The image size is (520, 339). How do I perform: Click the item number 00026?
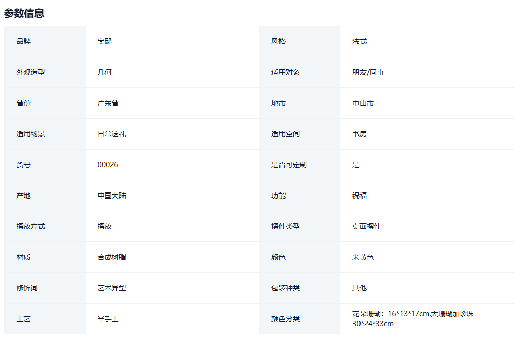[x=108, y=165]
